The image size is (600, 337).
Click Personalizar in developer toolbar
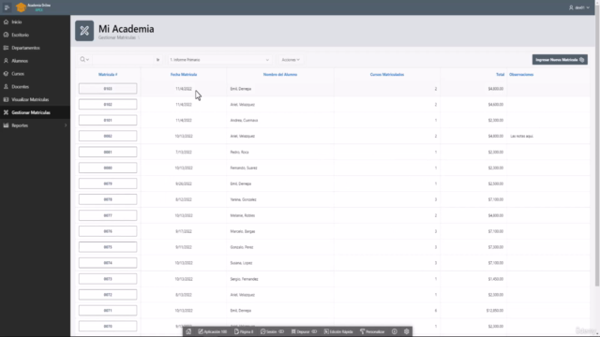(372, 331)
